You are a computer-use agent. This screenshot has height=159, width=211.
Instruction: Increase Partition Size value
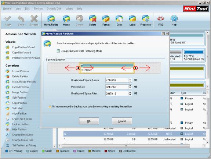coord(130,86)
